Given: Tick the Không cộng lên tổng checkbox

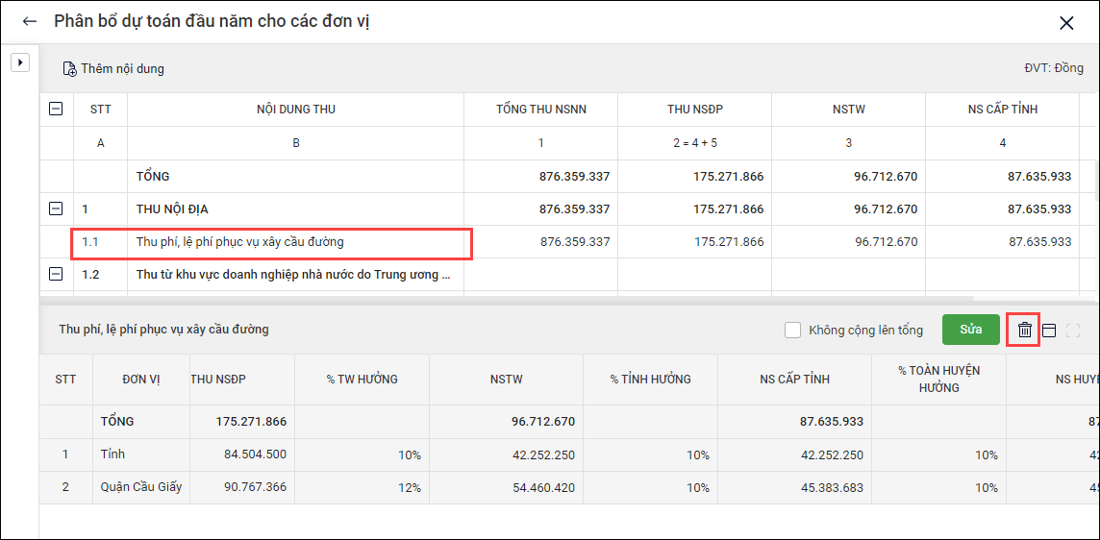Looking at the screenshot, I should (x=792, y=330).
